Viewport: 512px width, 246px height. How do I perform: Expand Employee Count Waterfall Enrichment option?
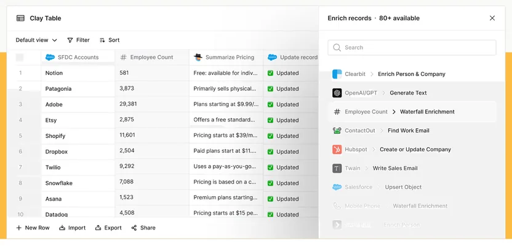tap(412, 112)
